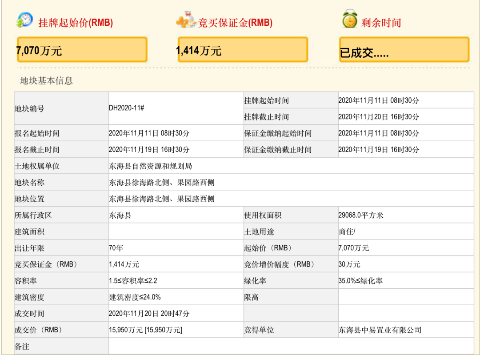Select the parcel number DH2020-11#
The image size is (480, 355).
tap(126, 108)
